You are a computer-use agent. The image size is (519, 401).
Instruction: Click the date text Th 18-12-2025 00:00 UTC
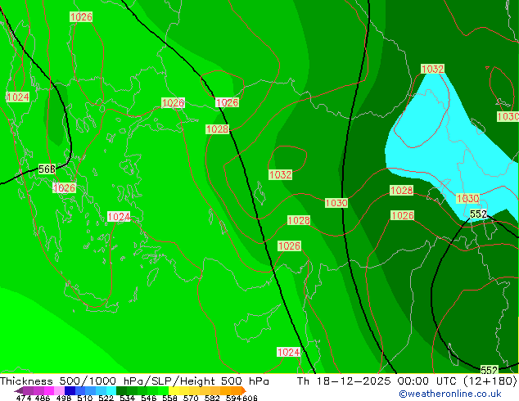click(378, 381)
